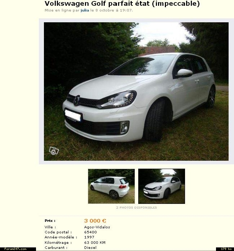Click the camera watermark icon on photo
This screenshot has width=234, height=251.
click(x=54, y=151)
